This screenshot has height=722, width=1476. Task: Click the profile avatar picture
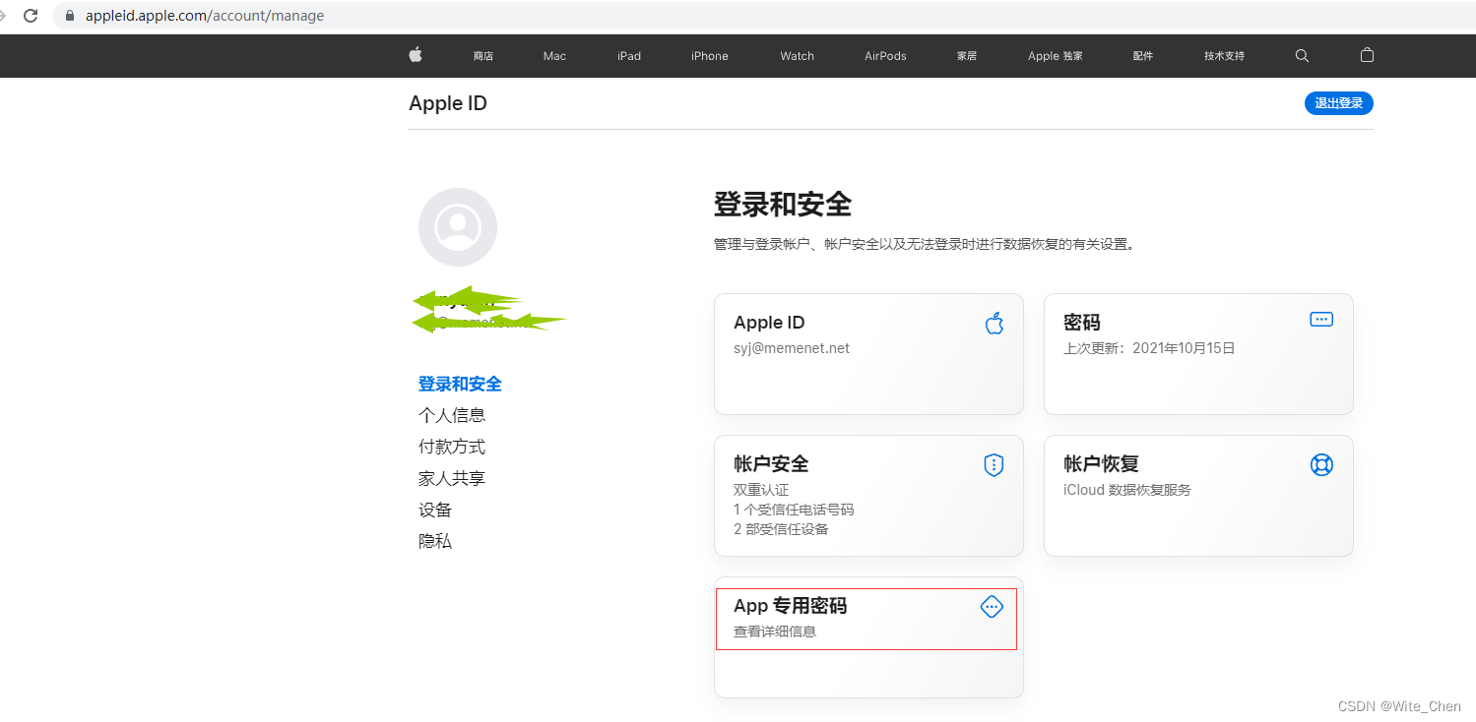458,227
